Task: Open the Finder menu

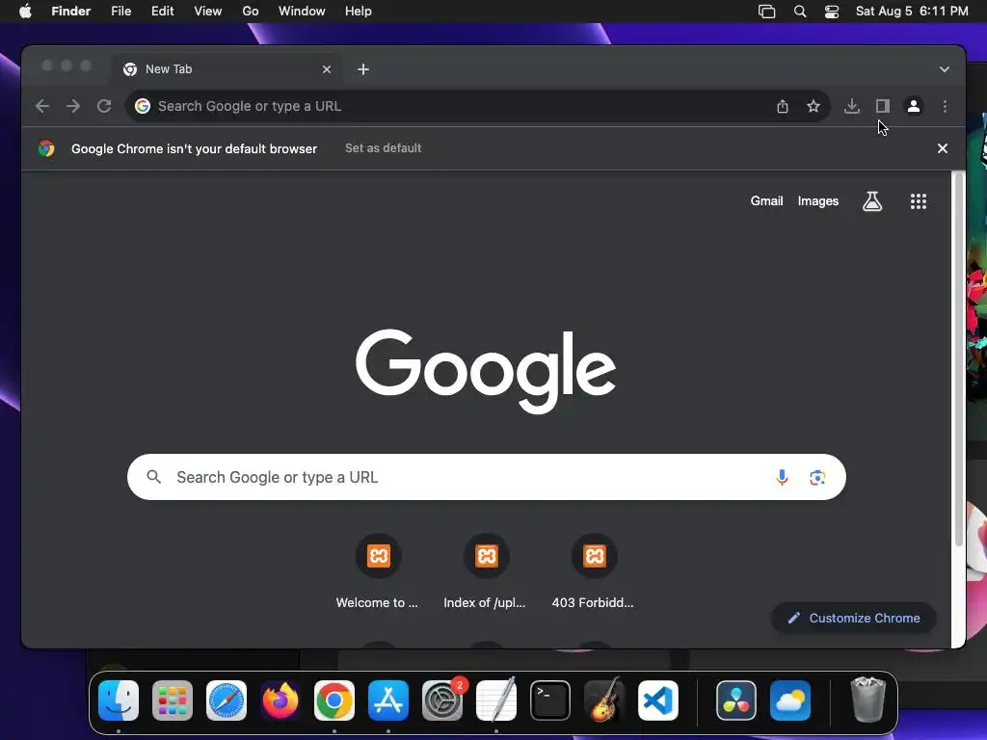Action: tap(71, 12)
